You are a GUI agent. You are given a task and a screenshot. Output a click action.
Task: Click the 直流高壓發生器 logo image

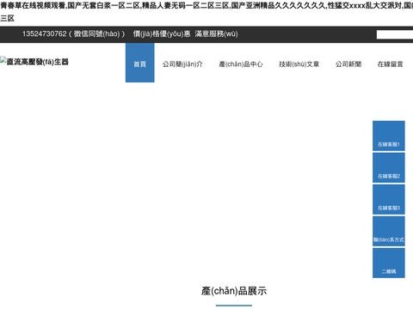[x=34, y=62]
